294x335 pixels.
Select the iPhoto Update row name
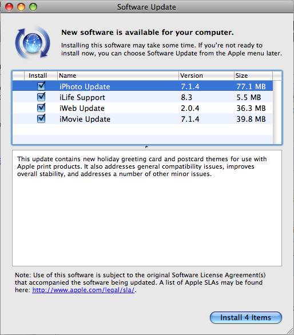tap(85, 86)
